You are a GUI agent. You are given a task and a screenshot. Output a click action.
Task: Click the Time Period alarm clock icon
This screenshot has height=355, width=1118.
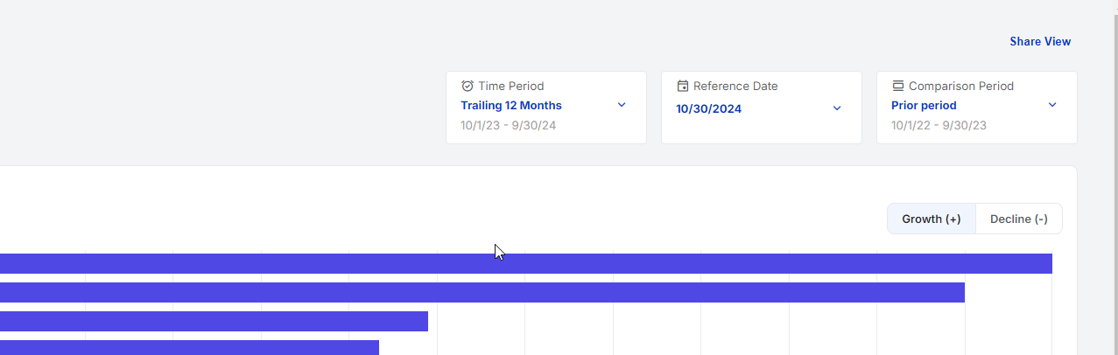468,86
